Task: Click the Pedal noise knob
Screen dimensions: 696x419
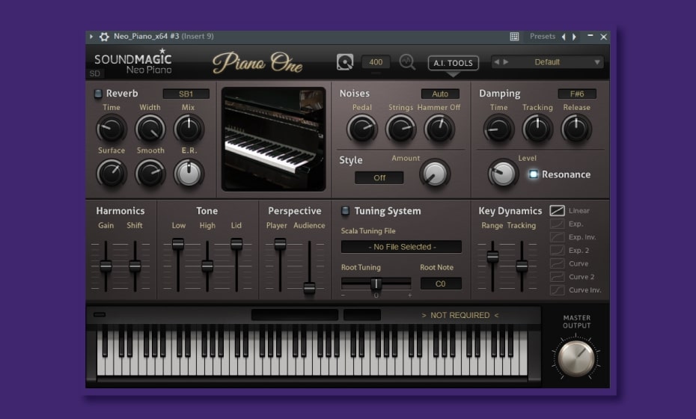Action: click(x=361, y=129)
